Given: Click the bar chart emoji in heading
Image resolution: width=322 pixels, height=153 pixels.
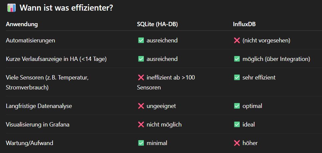Looking at the screenshot, I should [x=11, y=8].
